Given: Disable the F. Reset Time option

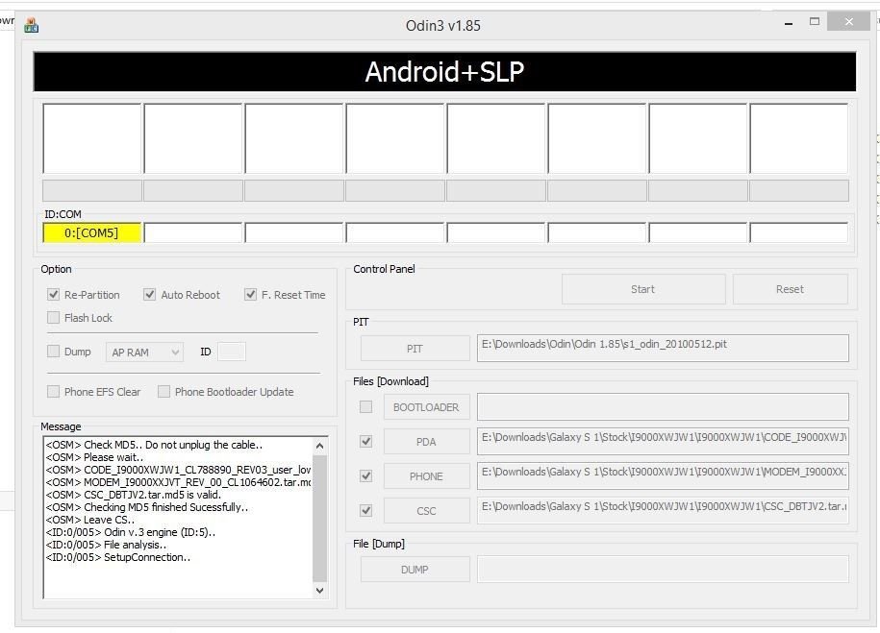Looking at the screenshot, I should 250,295.
